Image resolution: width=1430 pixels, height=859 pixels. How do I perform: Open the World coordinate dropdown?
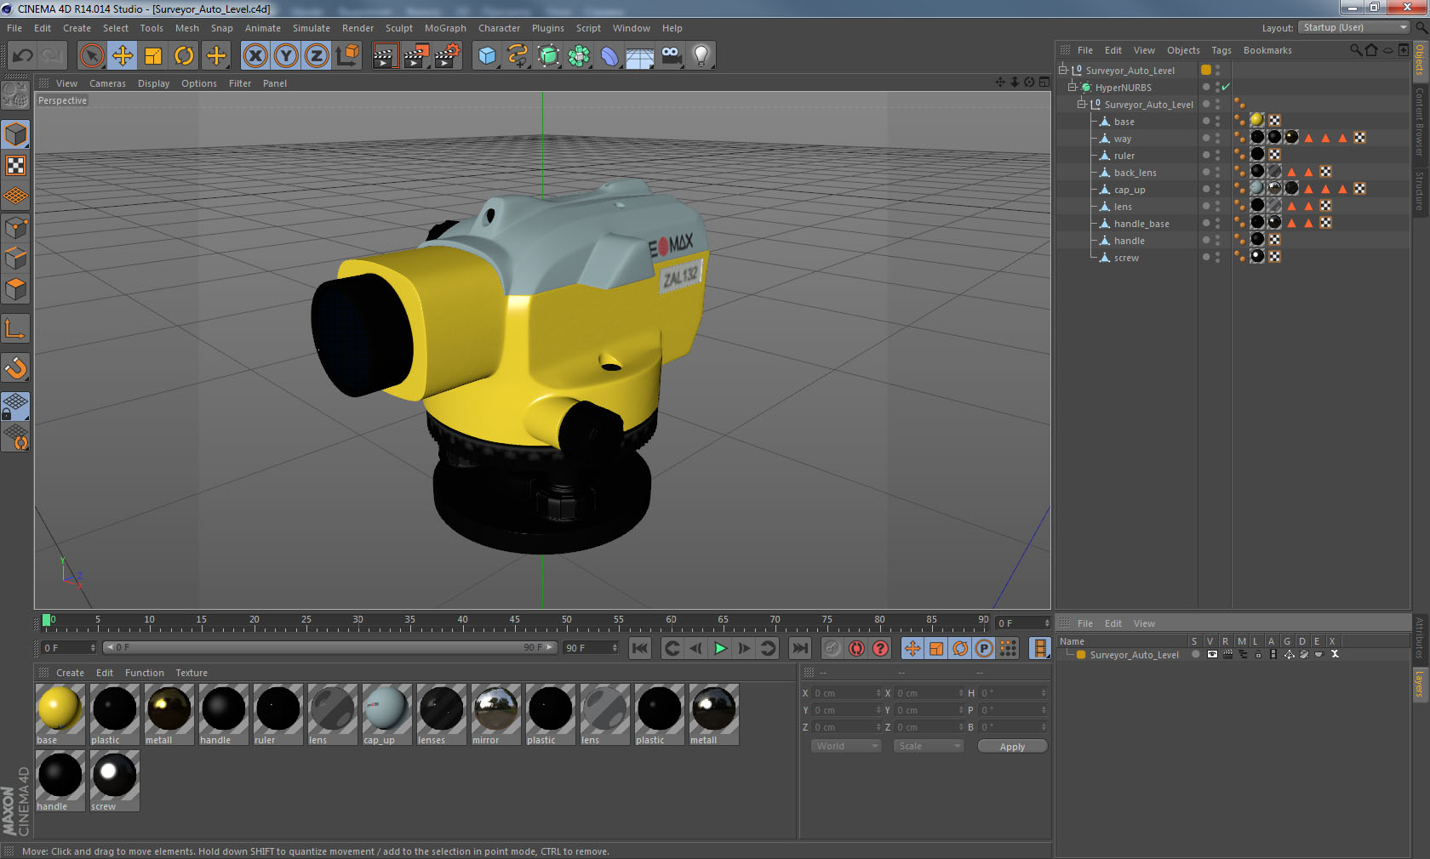tap(846, 746)
